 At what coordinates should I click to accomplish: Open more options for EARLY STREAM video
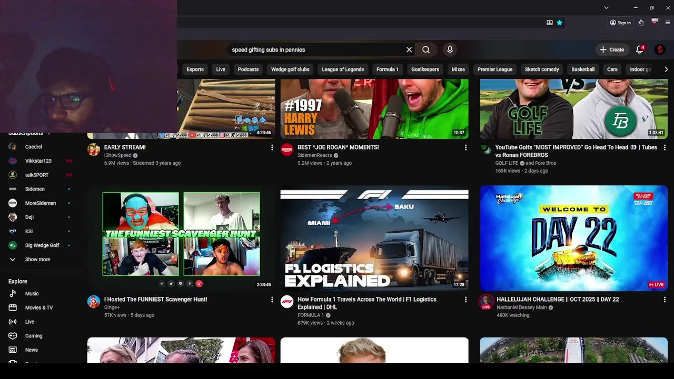tap(272, 148)
